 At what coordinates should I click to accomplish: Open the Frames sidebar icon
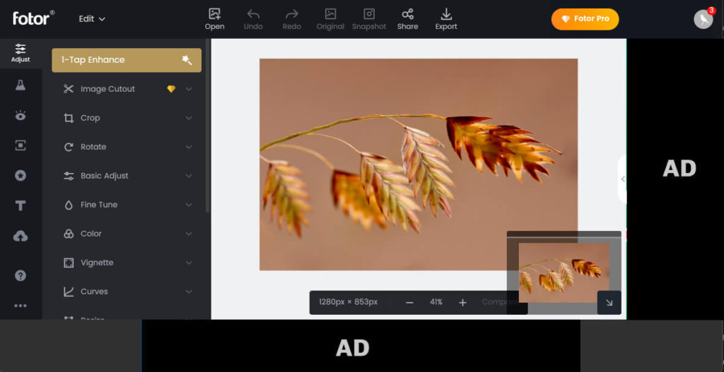point(21,145)
